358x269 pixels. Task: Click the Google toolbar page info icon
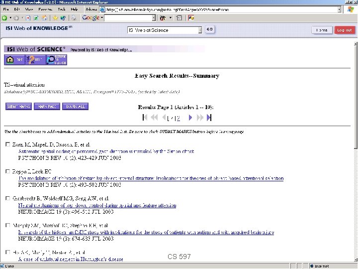179,18
